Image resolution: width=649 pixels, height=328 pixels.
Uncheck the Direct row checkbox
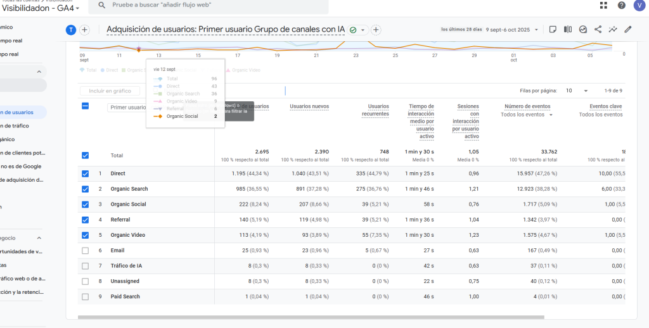point(86,173)
